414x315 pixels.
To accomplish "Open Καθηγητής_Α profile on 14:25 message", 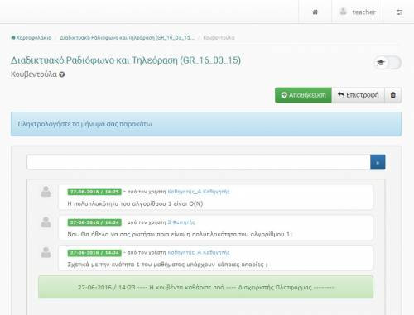I will click(x=199, y=192).
